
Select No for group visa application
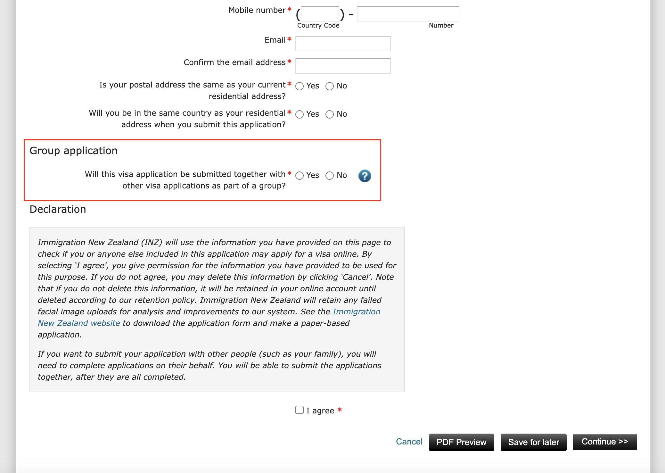(330, 176)
